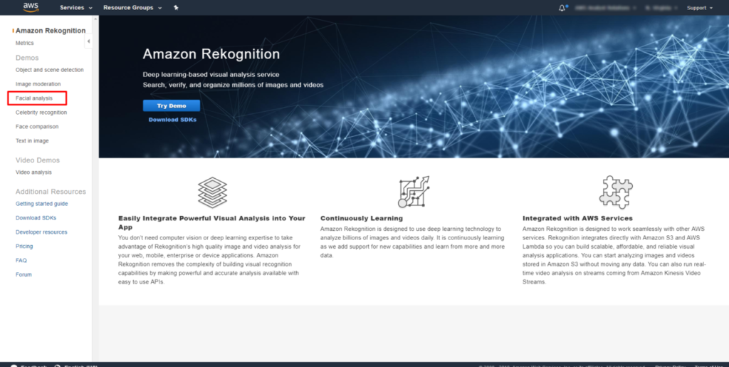Click the Continuously Learning circuit icon

414,192
